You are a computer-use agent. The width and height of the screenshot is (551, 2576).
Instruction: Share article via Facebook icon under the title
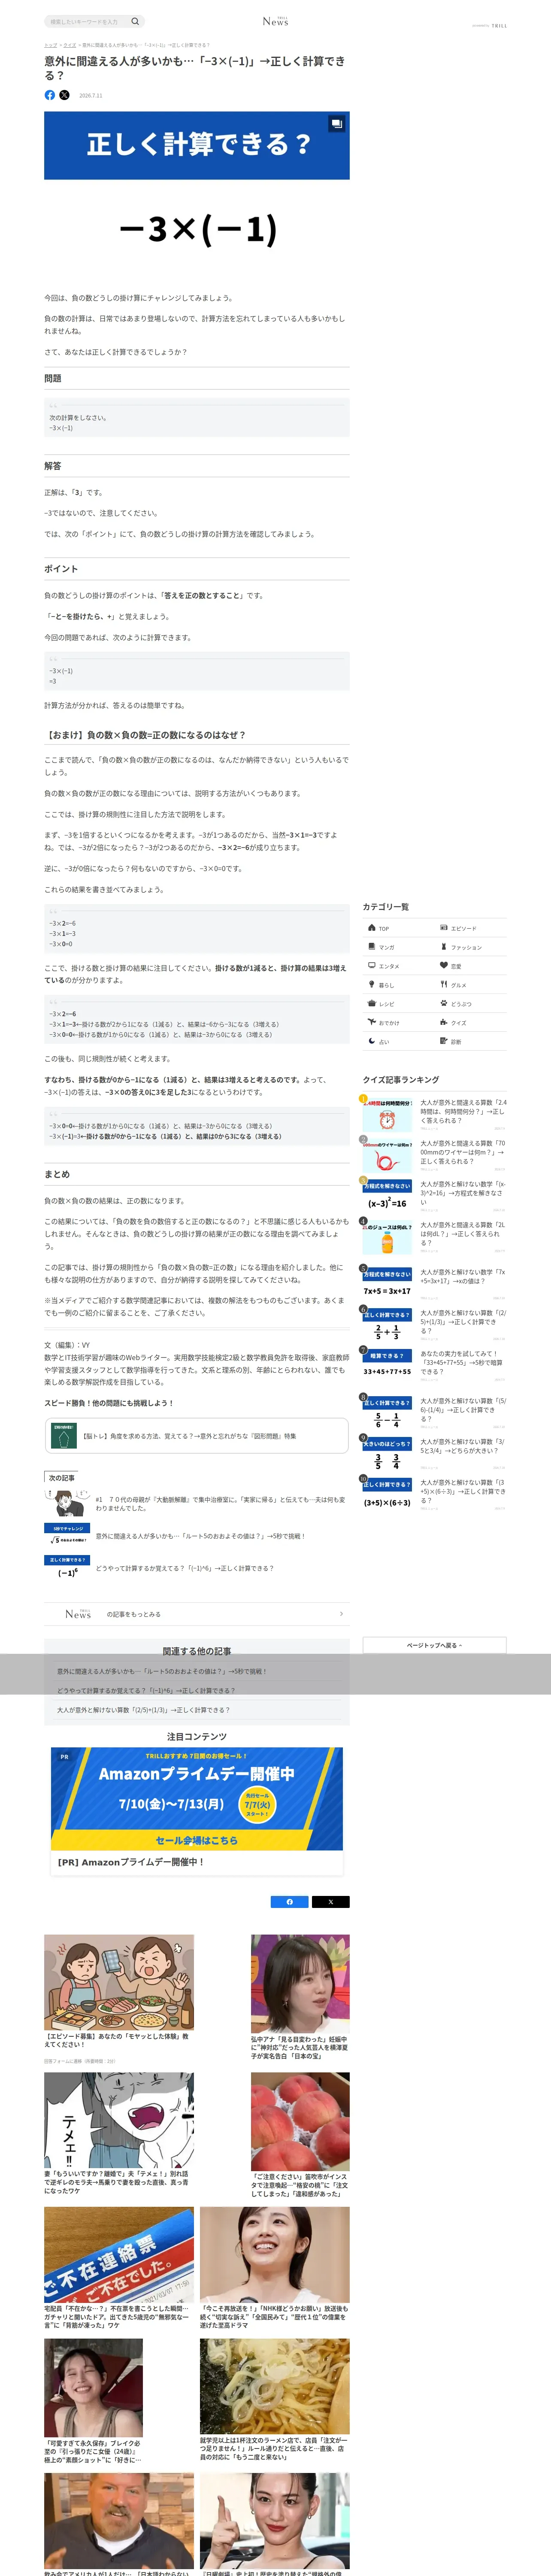coord(50,95)
